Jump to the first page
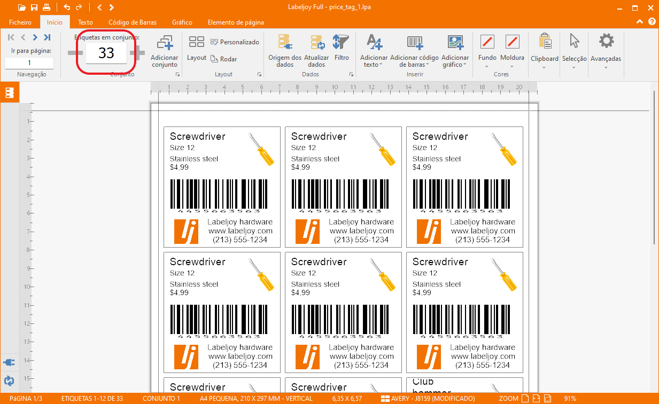Viewport: 659px width, 404px height. (x=11, y=37)
